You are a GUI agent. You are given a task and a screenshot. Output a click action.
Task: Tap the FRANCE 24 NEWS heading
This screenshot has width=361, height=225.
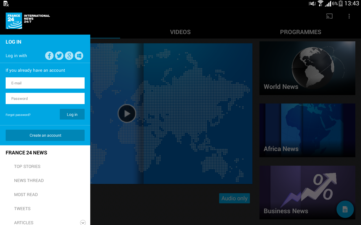coord(27,153)
